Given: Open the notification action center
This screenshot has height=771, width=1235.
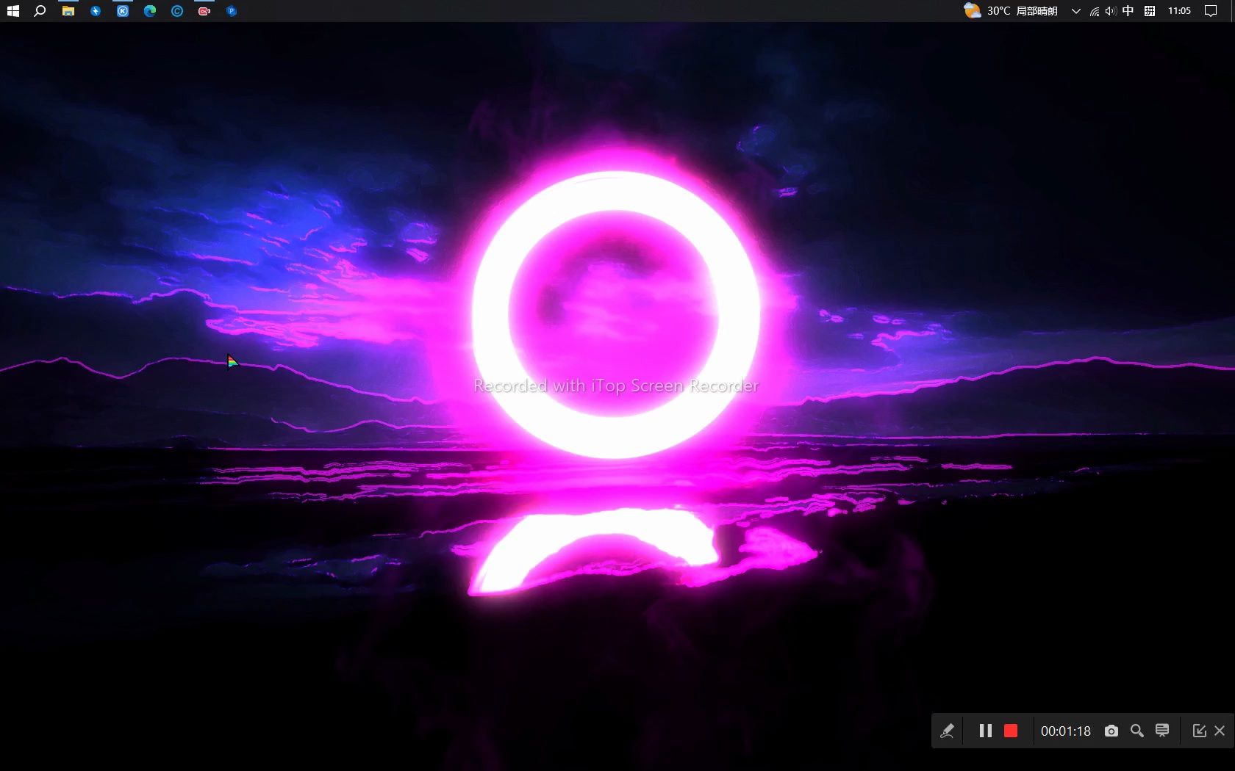Looking at the screenshot, I should 1211,11.
